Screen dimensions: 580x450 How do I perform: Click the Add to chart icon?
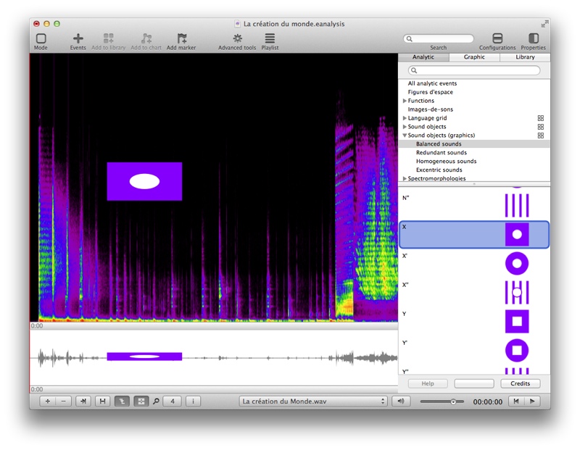146,38
